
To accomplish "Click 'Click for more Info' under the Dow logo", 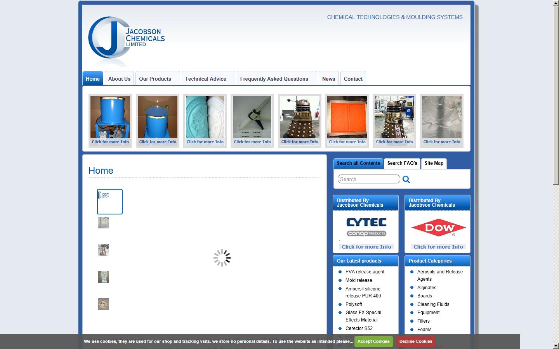I will coord(437,247).
